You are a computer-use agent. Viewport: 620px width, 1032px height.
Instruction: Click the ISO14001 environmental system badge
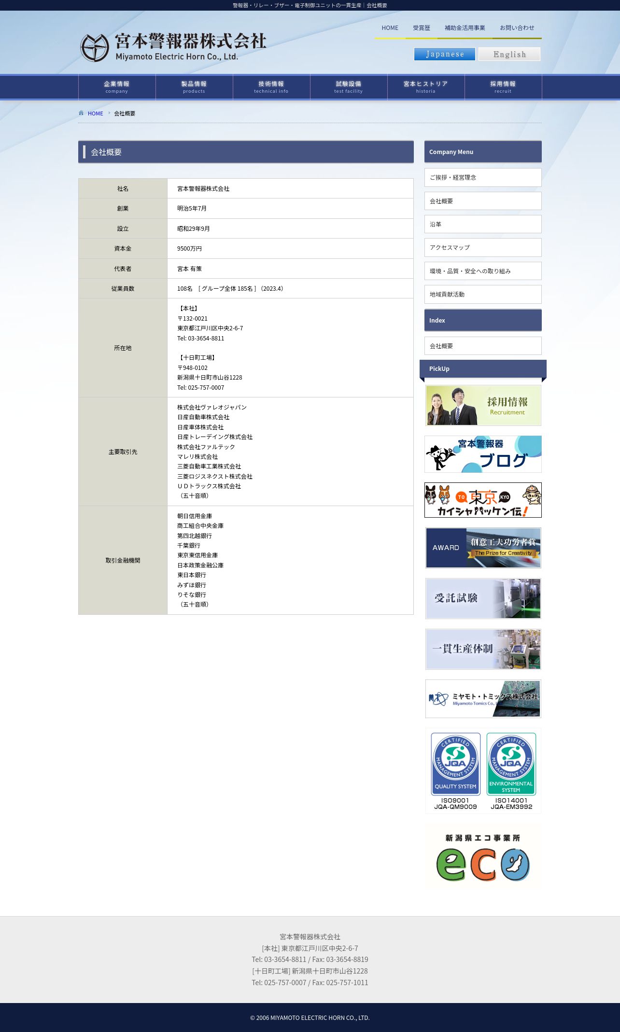(x=511, y=771)
